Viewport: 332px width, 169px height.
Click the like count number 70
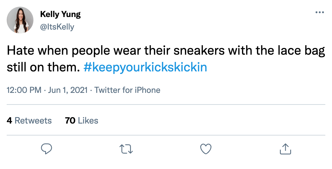coord(70,120)
